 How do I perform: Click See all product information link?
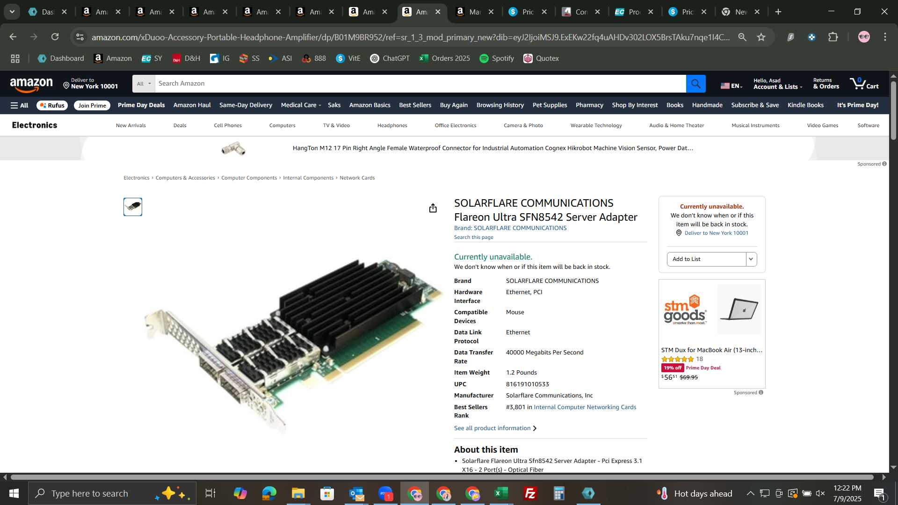(x=495, y=428)
